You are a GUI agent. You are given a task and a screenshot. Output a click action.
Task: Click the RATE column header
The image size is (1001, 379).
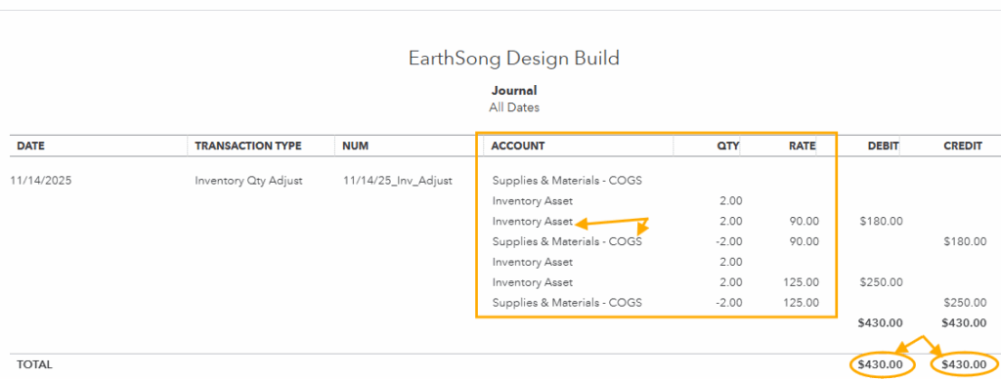[802, 147]
